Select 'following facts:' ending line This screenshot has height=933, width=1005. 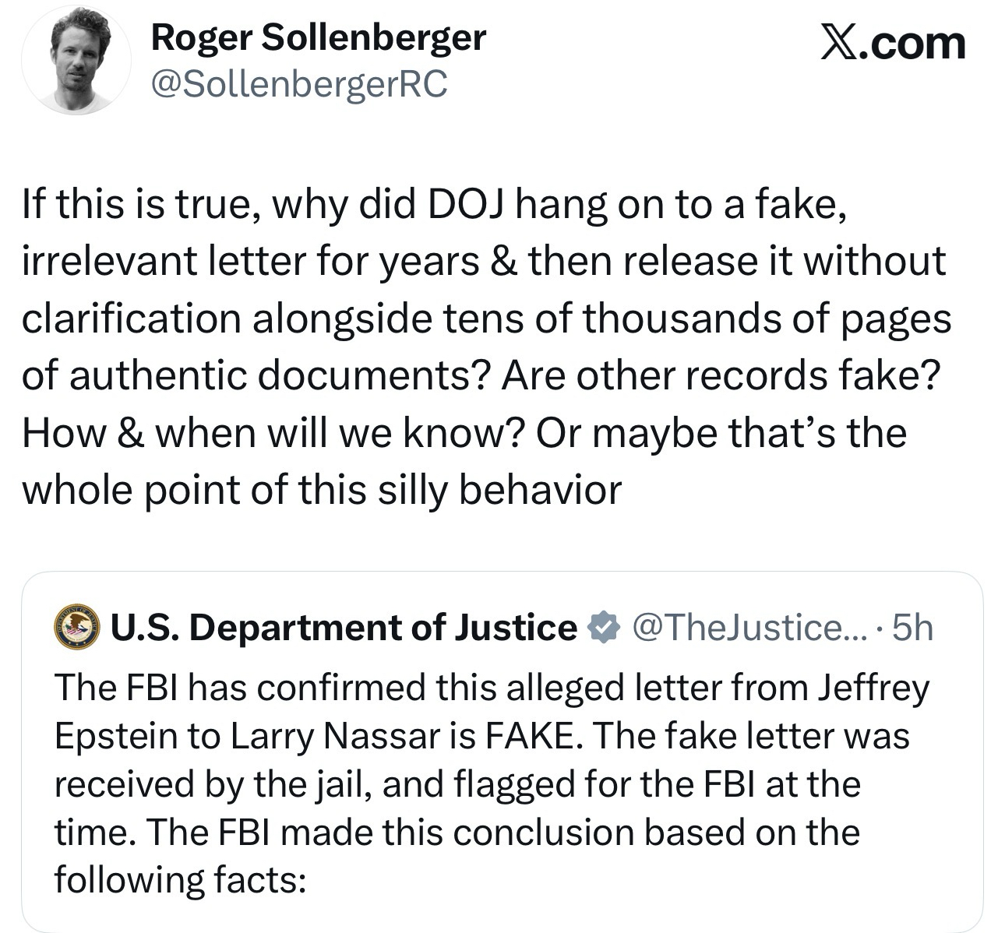pyautogui.click(x=178, y=880)
